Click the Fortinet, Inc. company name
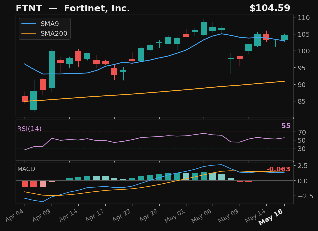318x231 pixels. click(97, 8)
